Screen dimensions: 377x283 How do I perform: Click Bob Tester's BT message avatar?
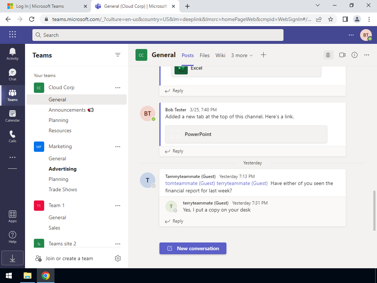pyautogui.click(x=147, y=113)
